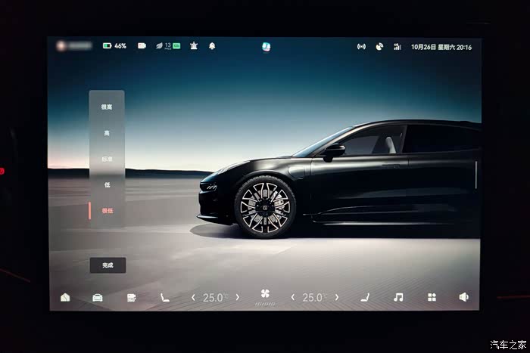Open passenger seat heating and ventilation controls
Image resolution: width=530 pixels, height=353 pixels.
[365, 297]
